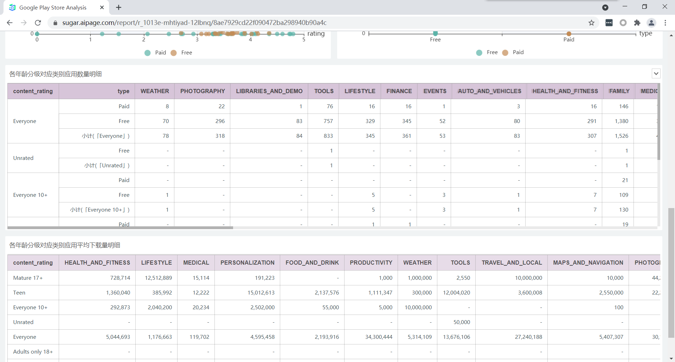Image resolution: width=675 pixels, height=362 pixels.
Task: Open the extensions puzzle icon
Action: (x=637, y=22)
